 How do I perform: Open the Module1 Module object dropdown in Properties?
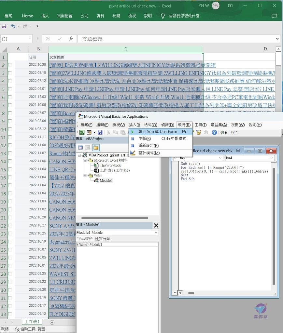[156, 233]
